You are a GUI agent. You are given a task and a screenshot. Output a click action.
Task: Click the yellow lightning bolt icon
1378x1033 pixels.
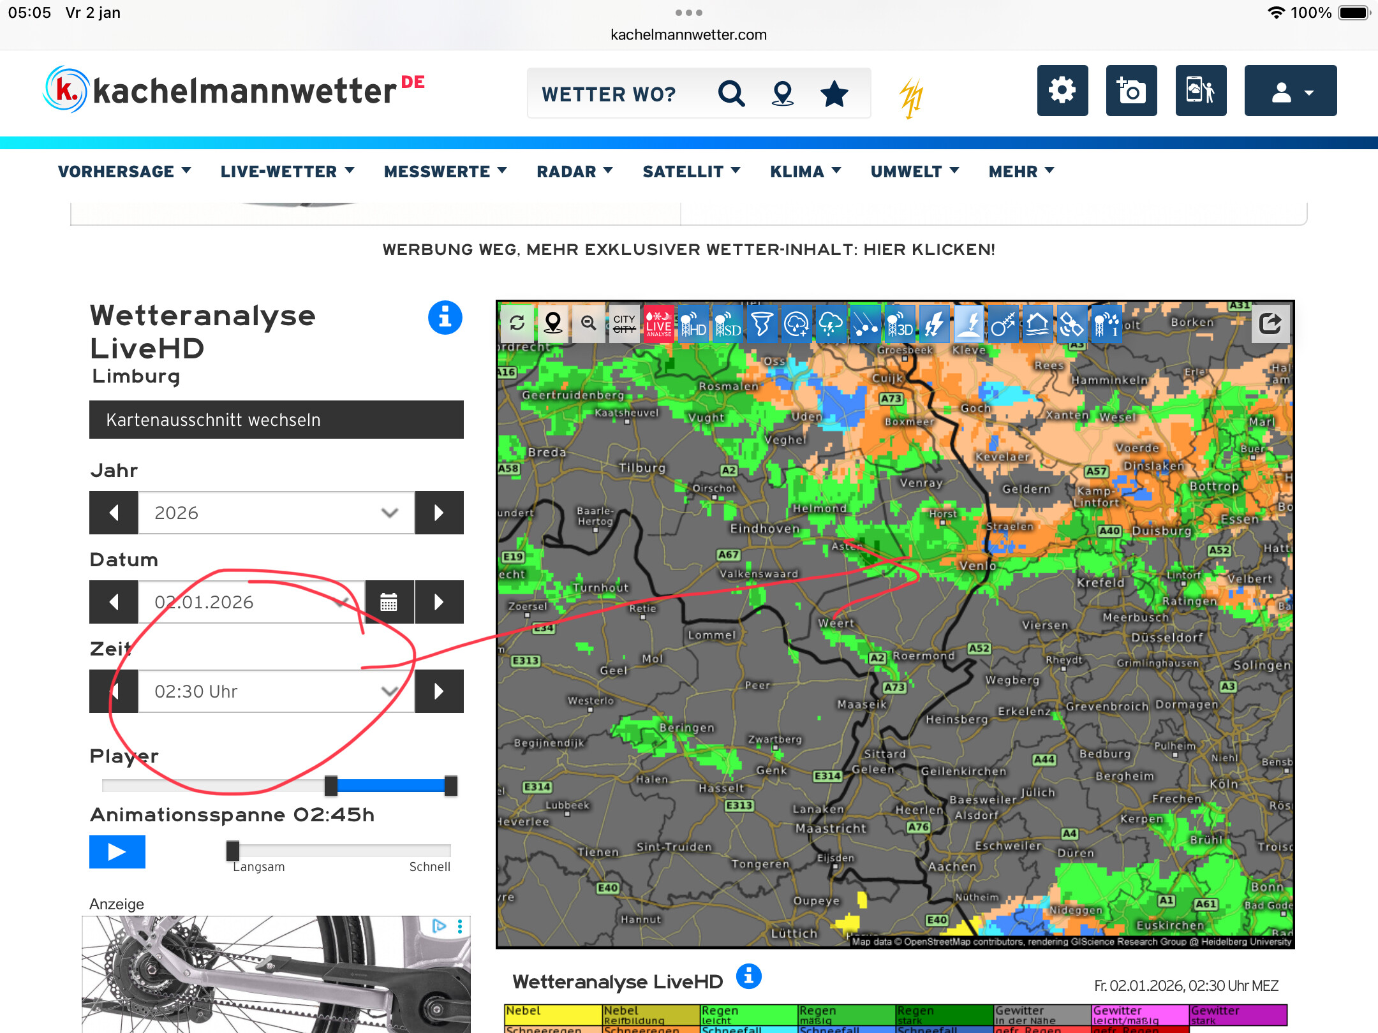click(912, 98)
